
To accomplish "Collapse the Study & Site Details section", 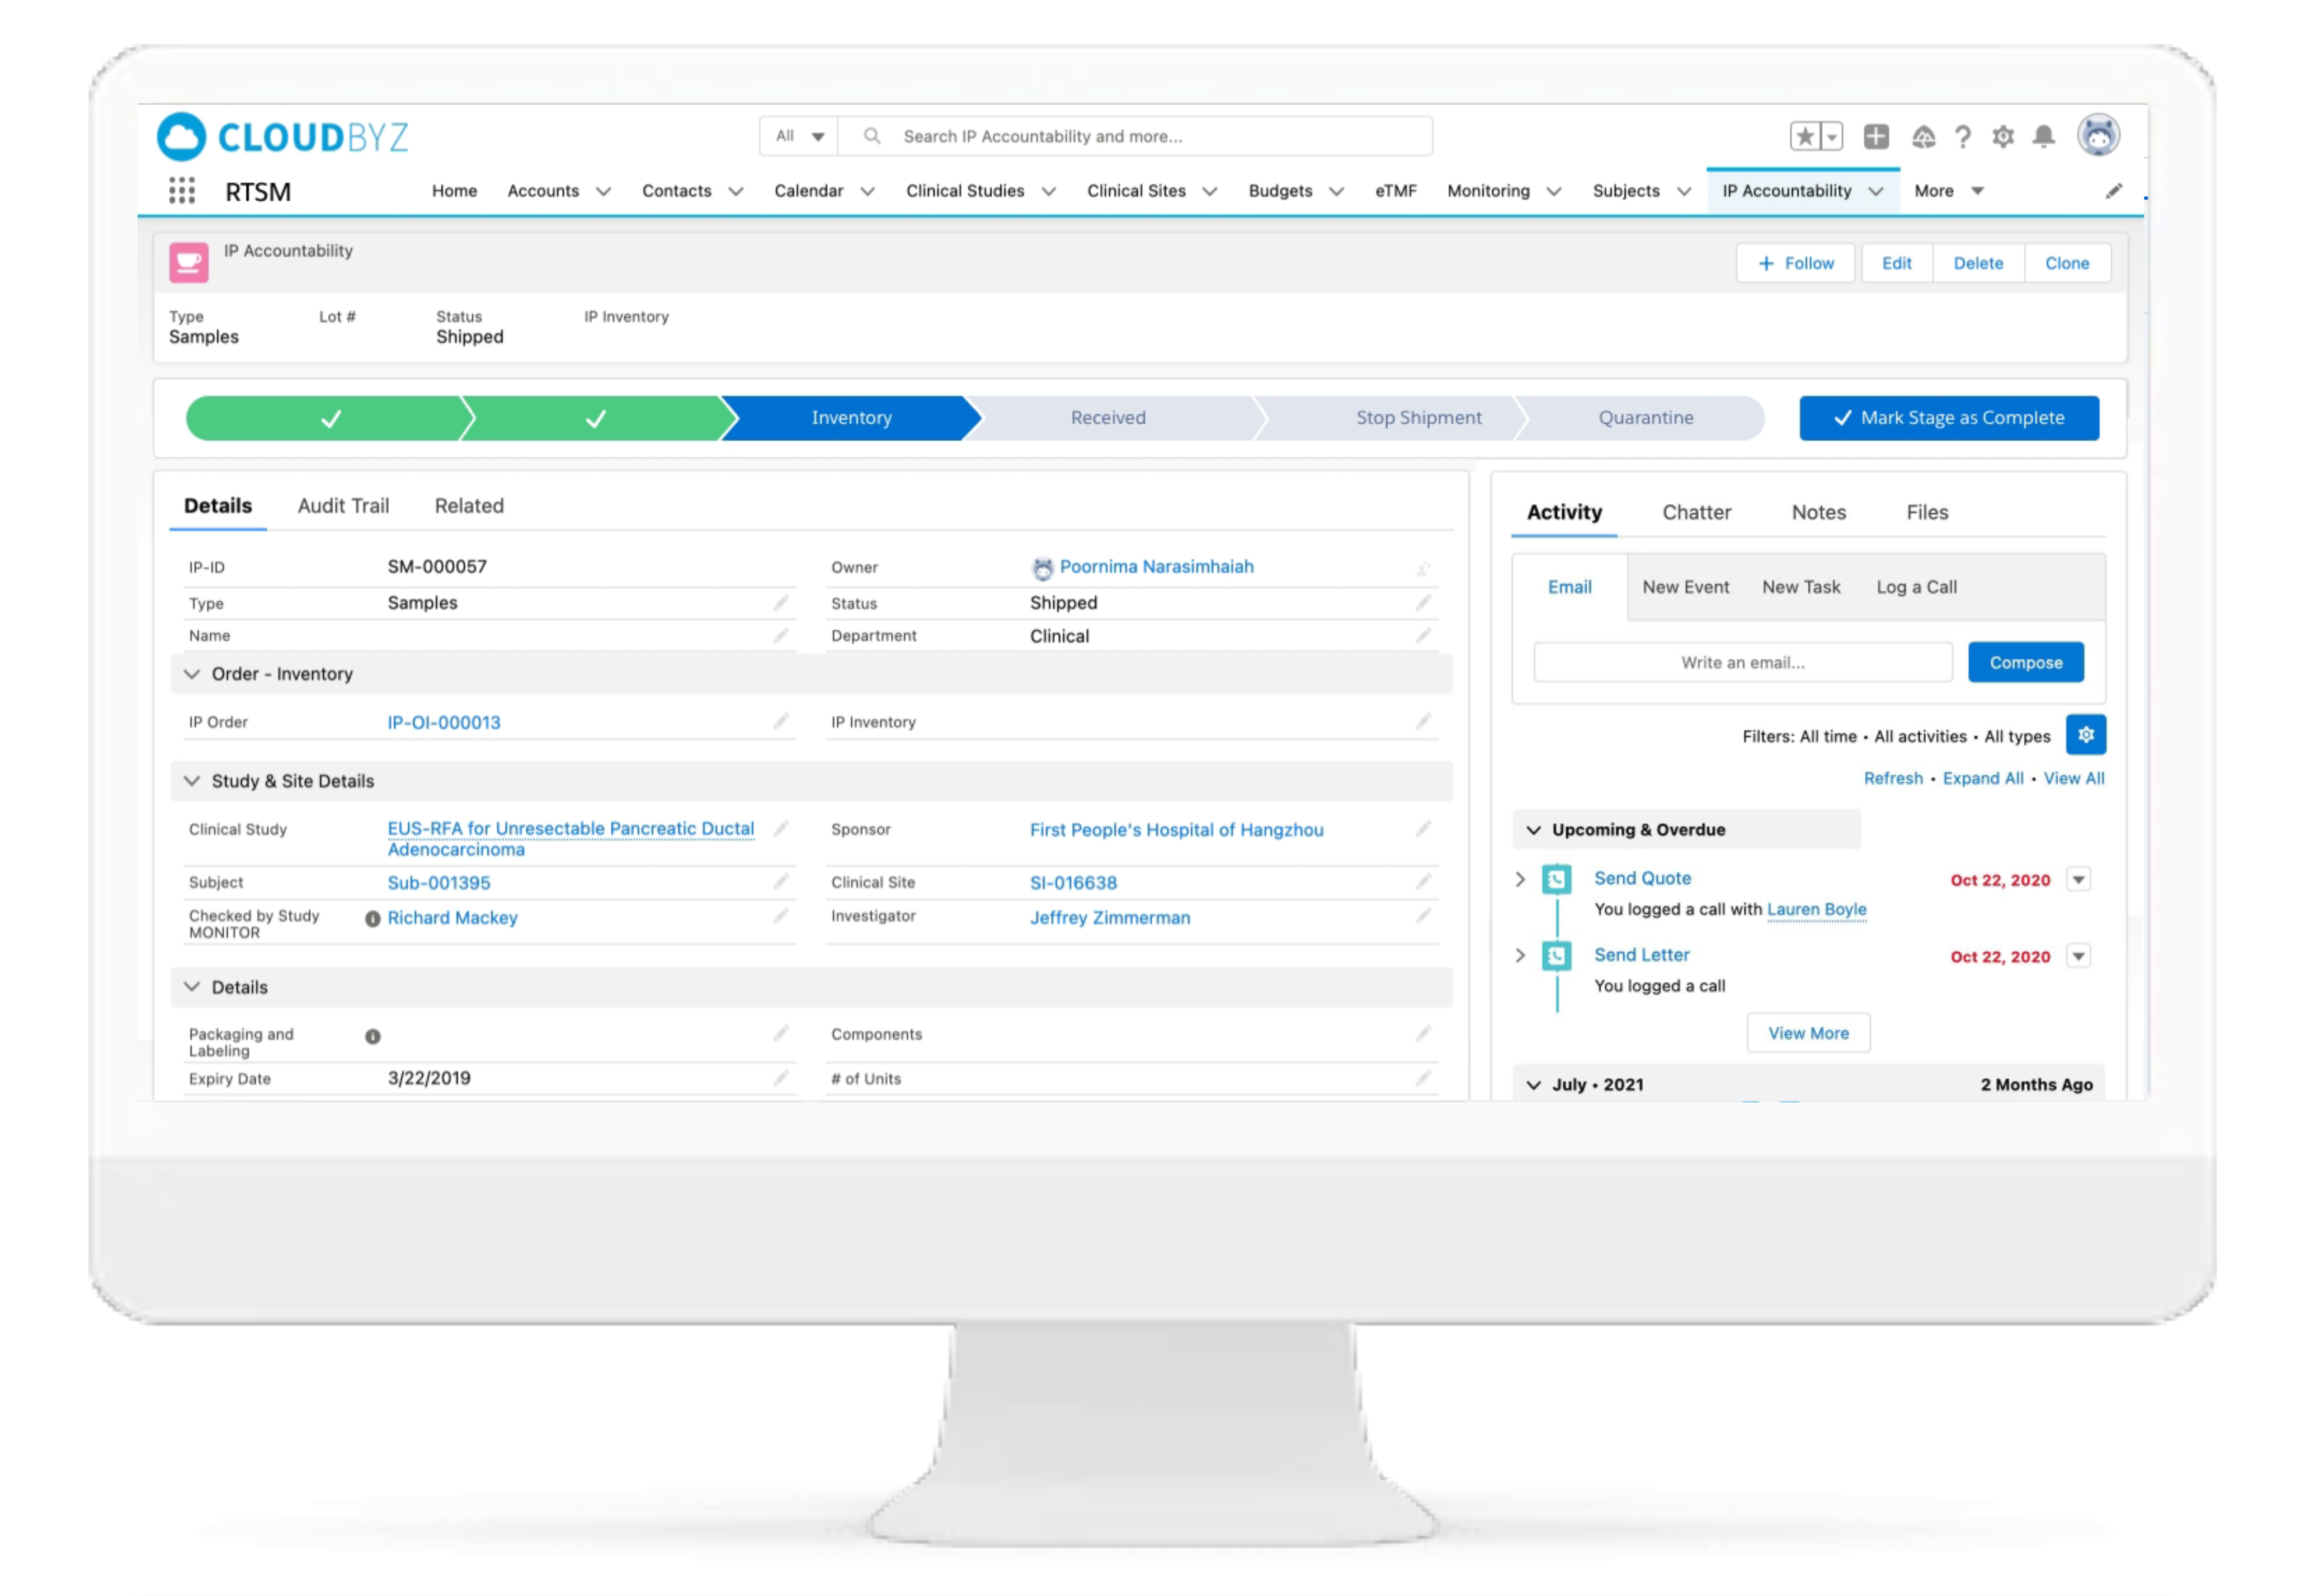I will pos(192,781).
